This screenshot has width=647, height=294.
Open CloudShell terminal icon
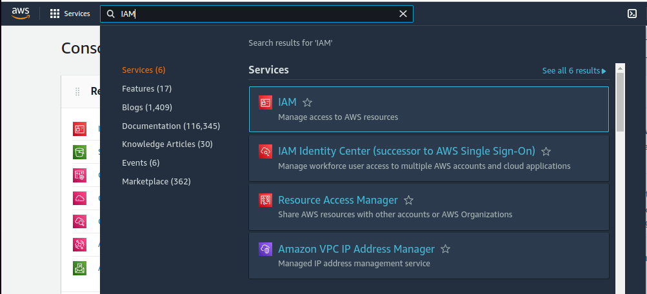coord(632,14)
